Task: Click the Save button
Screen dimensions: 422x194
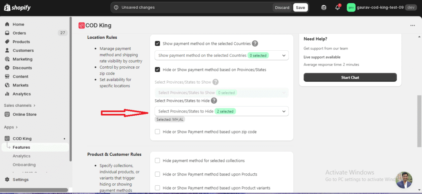Action: tap(300, 7)
